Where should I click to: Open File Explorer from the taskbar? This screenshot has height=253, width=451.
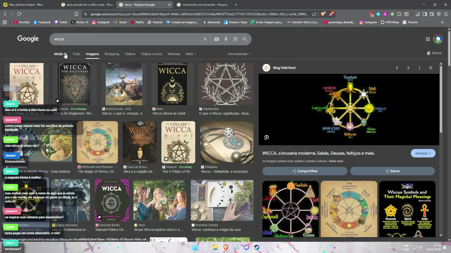pos(215,247)
